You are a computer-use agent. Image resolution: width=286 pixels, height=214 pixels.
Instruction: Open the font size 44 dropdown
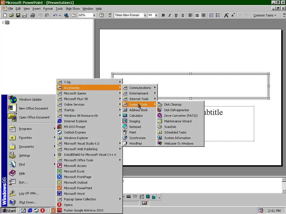click(156, 15)
